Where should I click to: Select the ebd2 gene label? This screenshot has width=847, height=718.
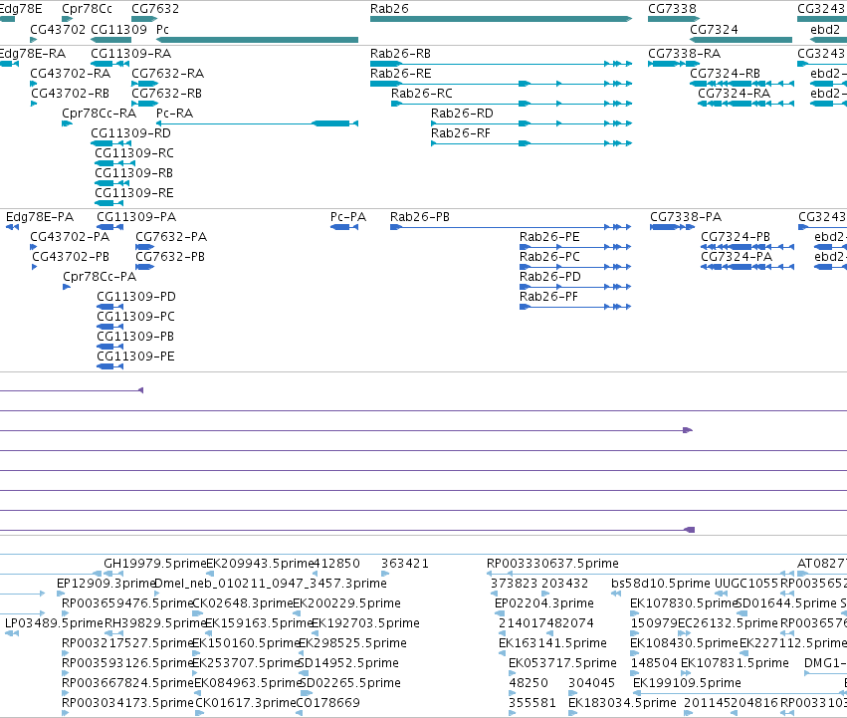(825, 29)
